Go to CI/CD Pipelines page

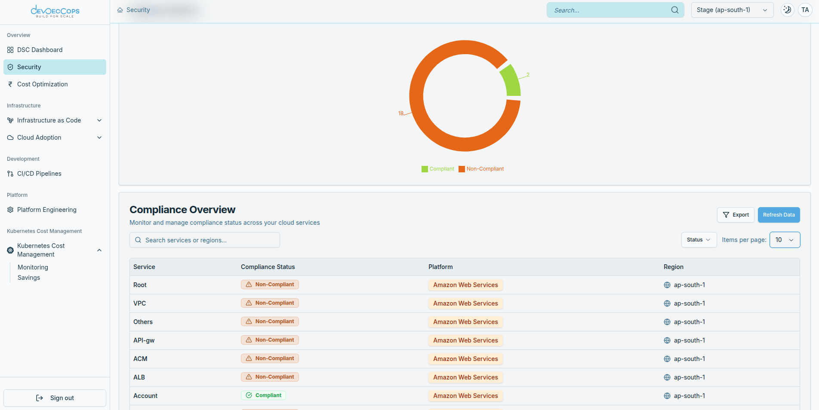click(39, 174)
